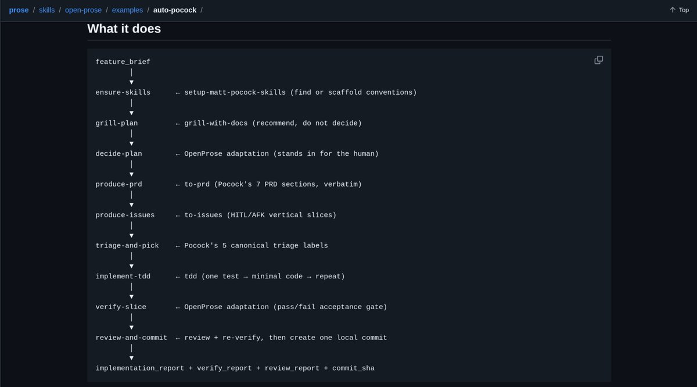Click the produce-prd step name
The height and width of the screenshot is (387, 697).
click(x=118, y=184)
